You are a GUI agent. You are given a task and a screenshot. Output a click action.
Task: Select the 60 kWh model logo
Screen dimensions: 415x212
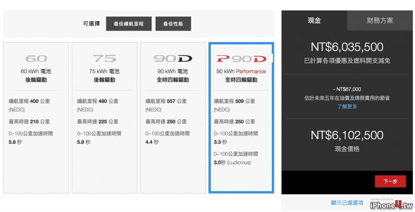[x=36, y=59]
